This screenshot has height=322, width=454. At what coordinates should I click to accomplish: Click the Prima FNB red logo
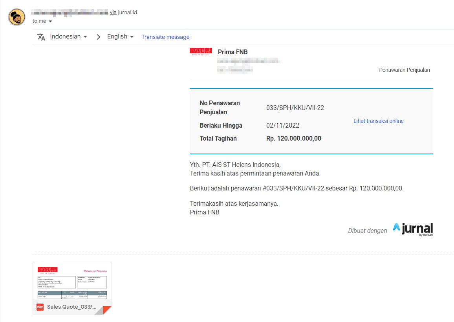coord(201,51)
